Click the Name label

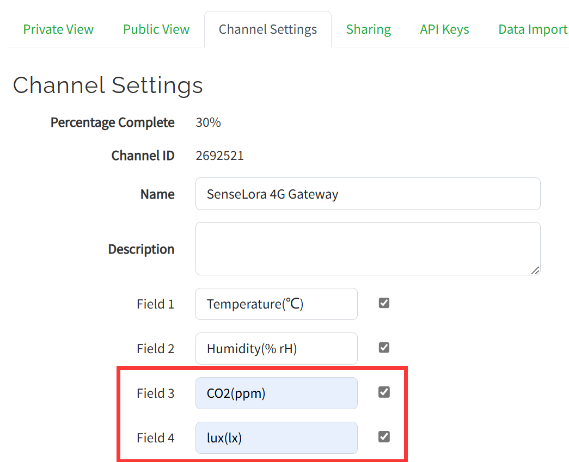coord(157,194)
